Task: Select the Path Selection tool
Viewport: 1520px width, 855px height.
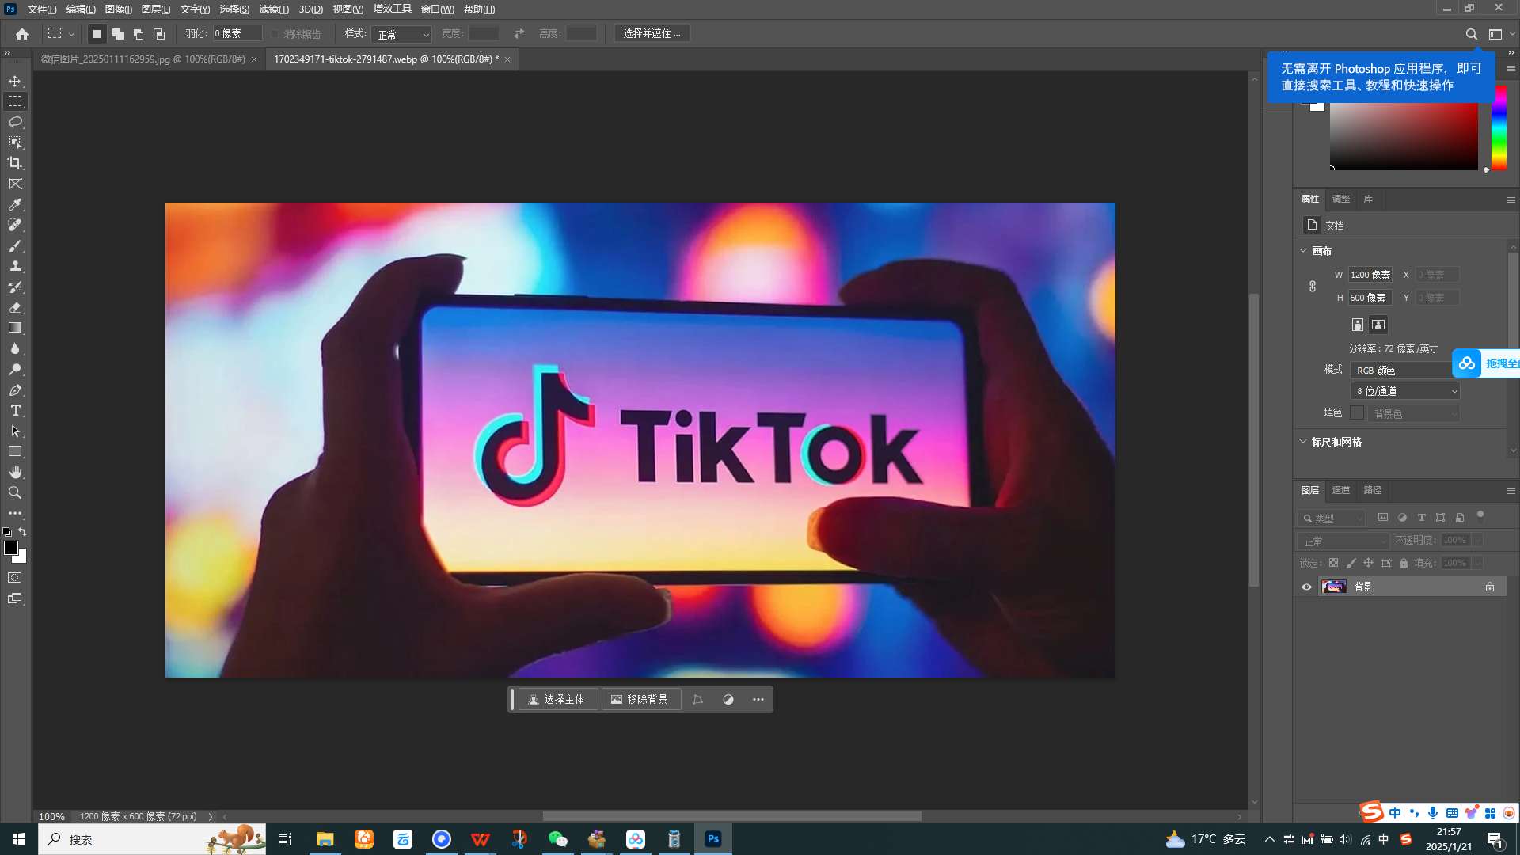Action: tap(15, 431)
